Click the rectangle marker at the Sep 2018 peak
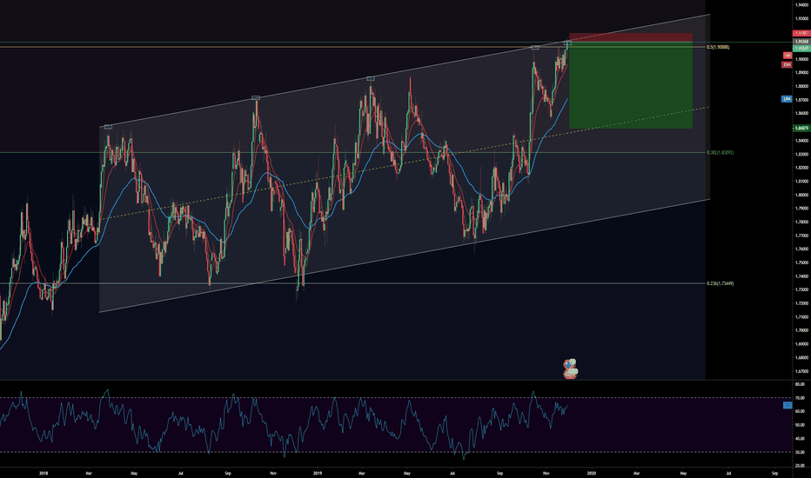811x478 pixels. [256, 97]
